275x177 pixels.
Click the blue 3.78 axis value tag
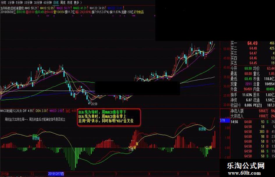coord(225,120)
